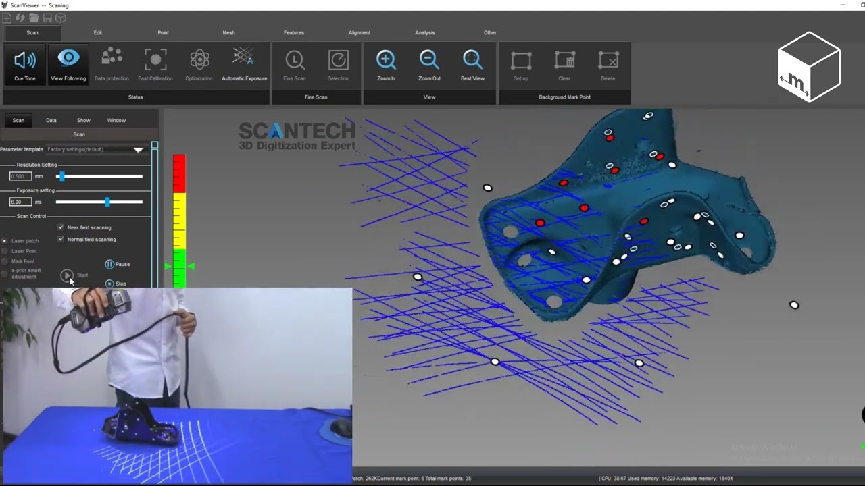
Task: Enable Automatic Exposure
Action: (244, 65)
